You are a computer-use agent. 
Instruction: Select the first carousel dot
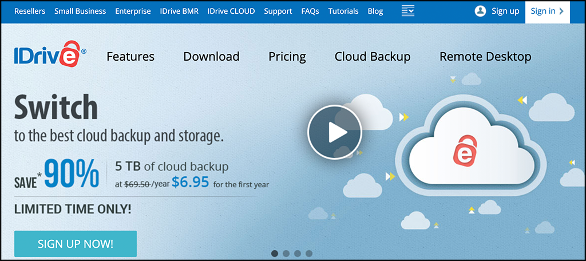(x=275, y=253)
